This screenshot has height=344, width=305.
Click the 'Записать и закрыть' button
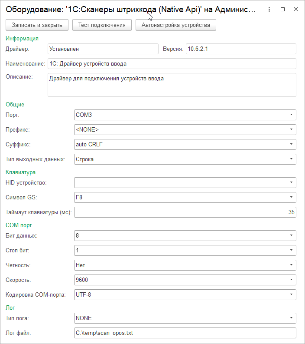tap(37, 25)
